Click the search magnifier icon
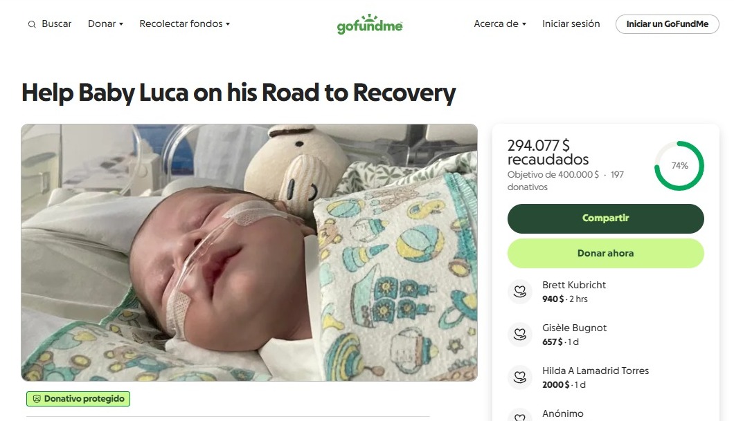Viewport: 734px width, 421px height. coord(32,24)
